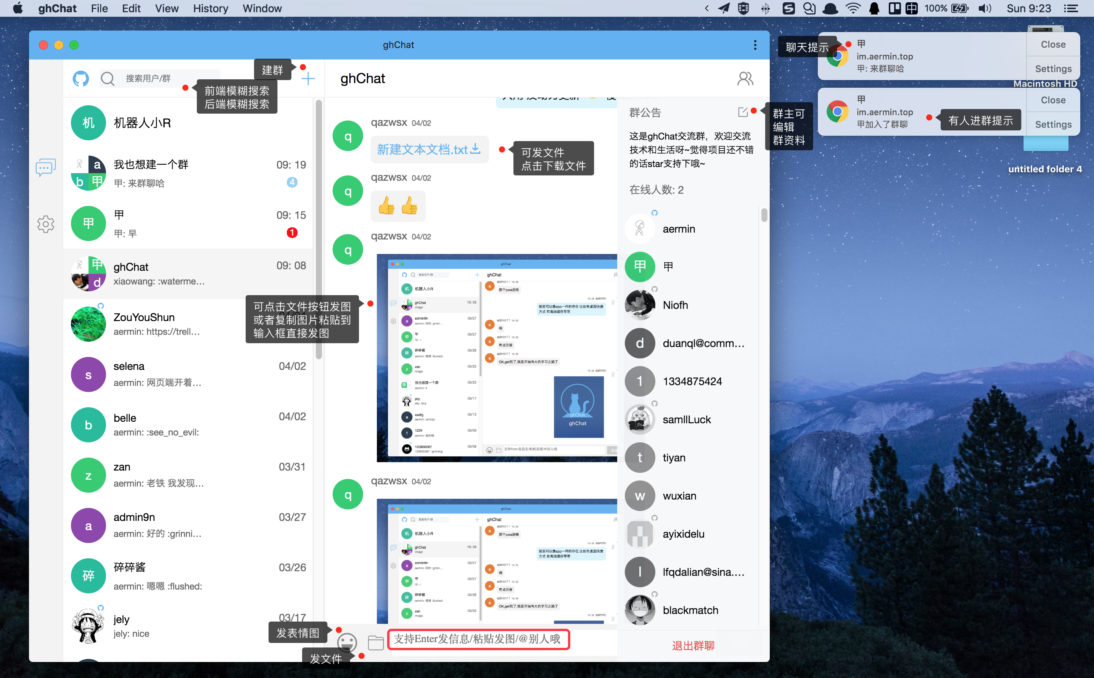Open Settings on the 甲加入了群聊 notification
This screenshot has width=1094, height=678.
(1053, 124)
